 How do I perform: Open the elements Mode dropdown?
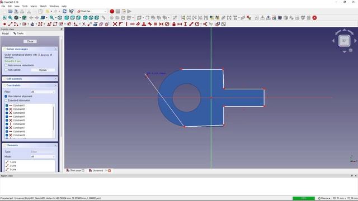tap(43, 156)
